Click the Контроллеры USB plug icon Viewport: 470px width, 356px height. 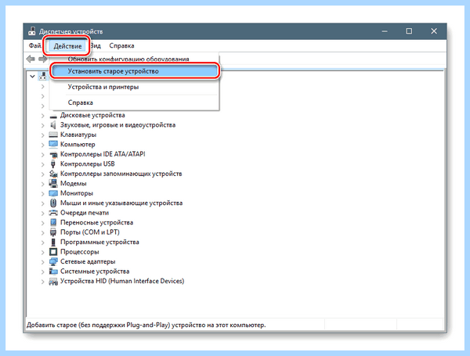coord(53,164)
